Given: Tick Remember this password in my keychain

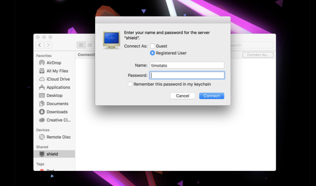Looking at the screenshot, I should (130, 84).
